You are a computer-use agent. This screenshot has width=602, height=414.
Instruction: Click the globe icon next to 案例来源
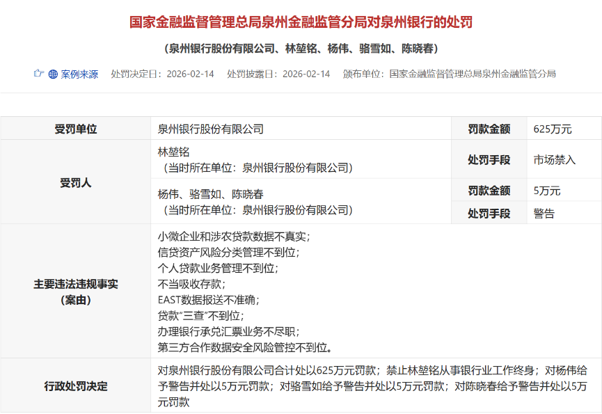pyautogui.click(x=53, y=74)
